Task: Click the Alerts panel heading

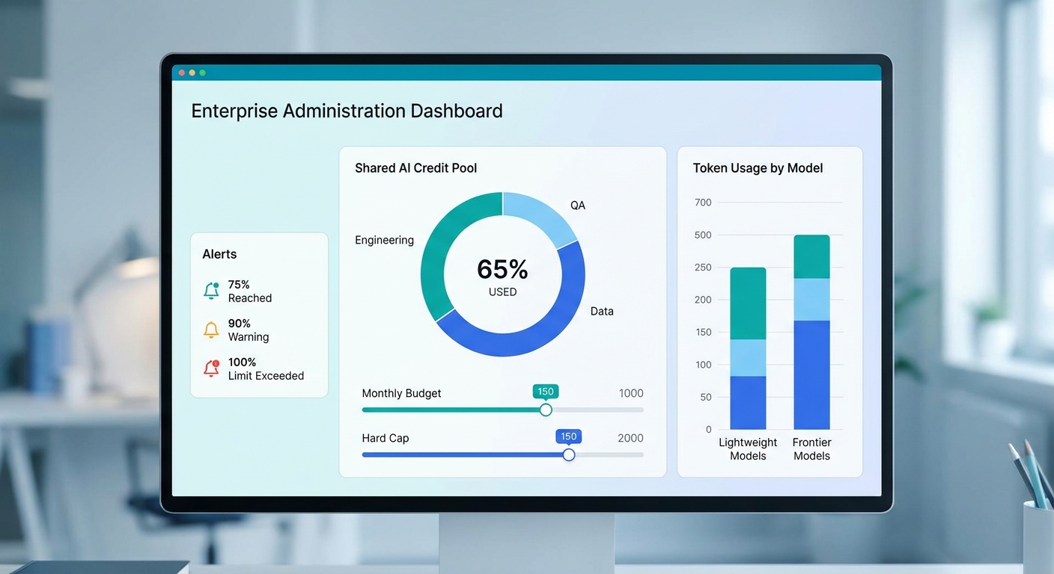Action: click(x=219, y=254)
